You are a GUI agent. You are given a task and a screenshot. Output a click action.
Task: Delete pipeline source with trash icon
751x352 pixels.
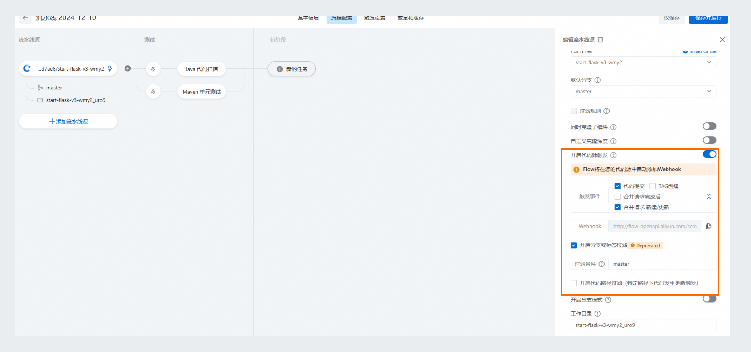pyautogui.click(x=601, y=39)
